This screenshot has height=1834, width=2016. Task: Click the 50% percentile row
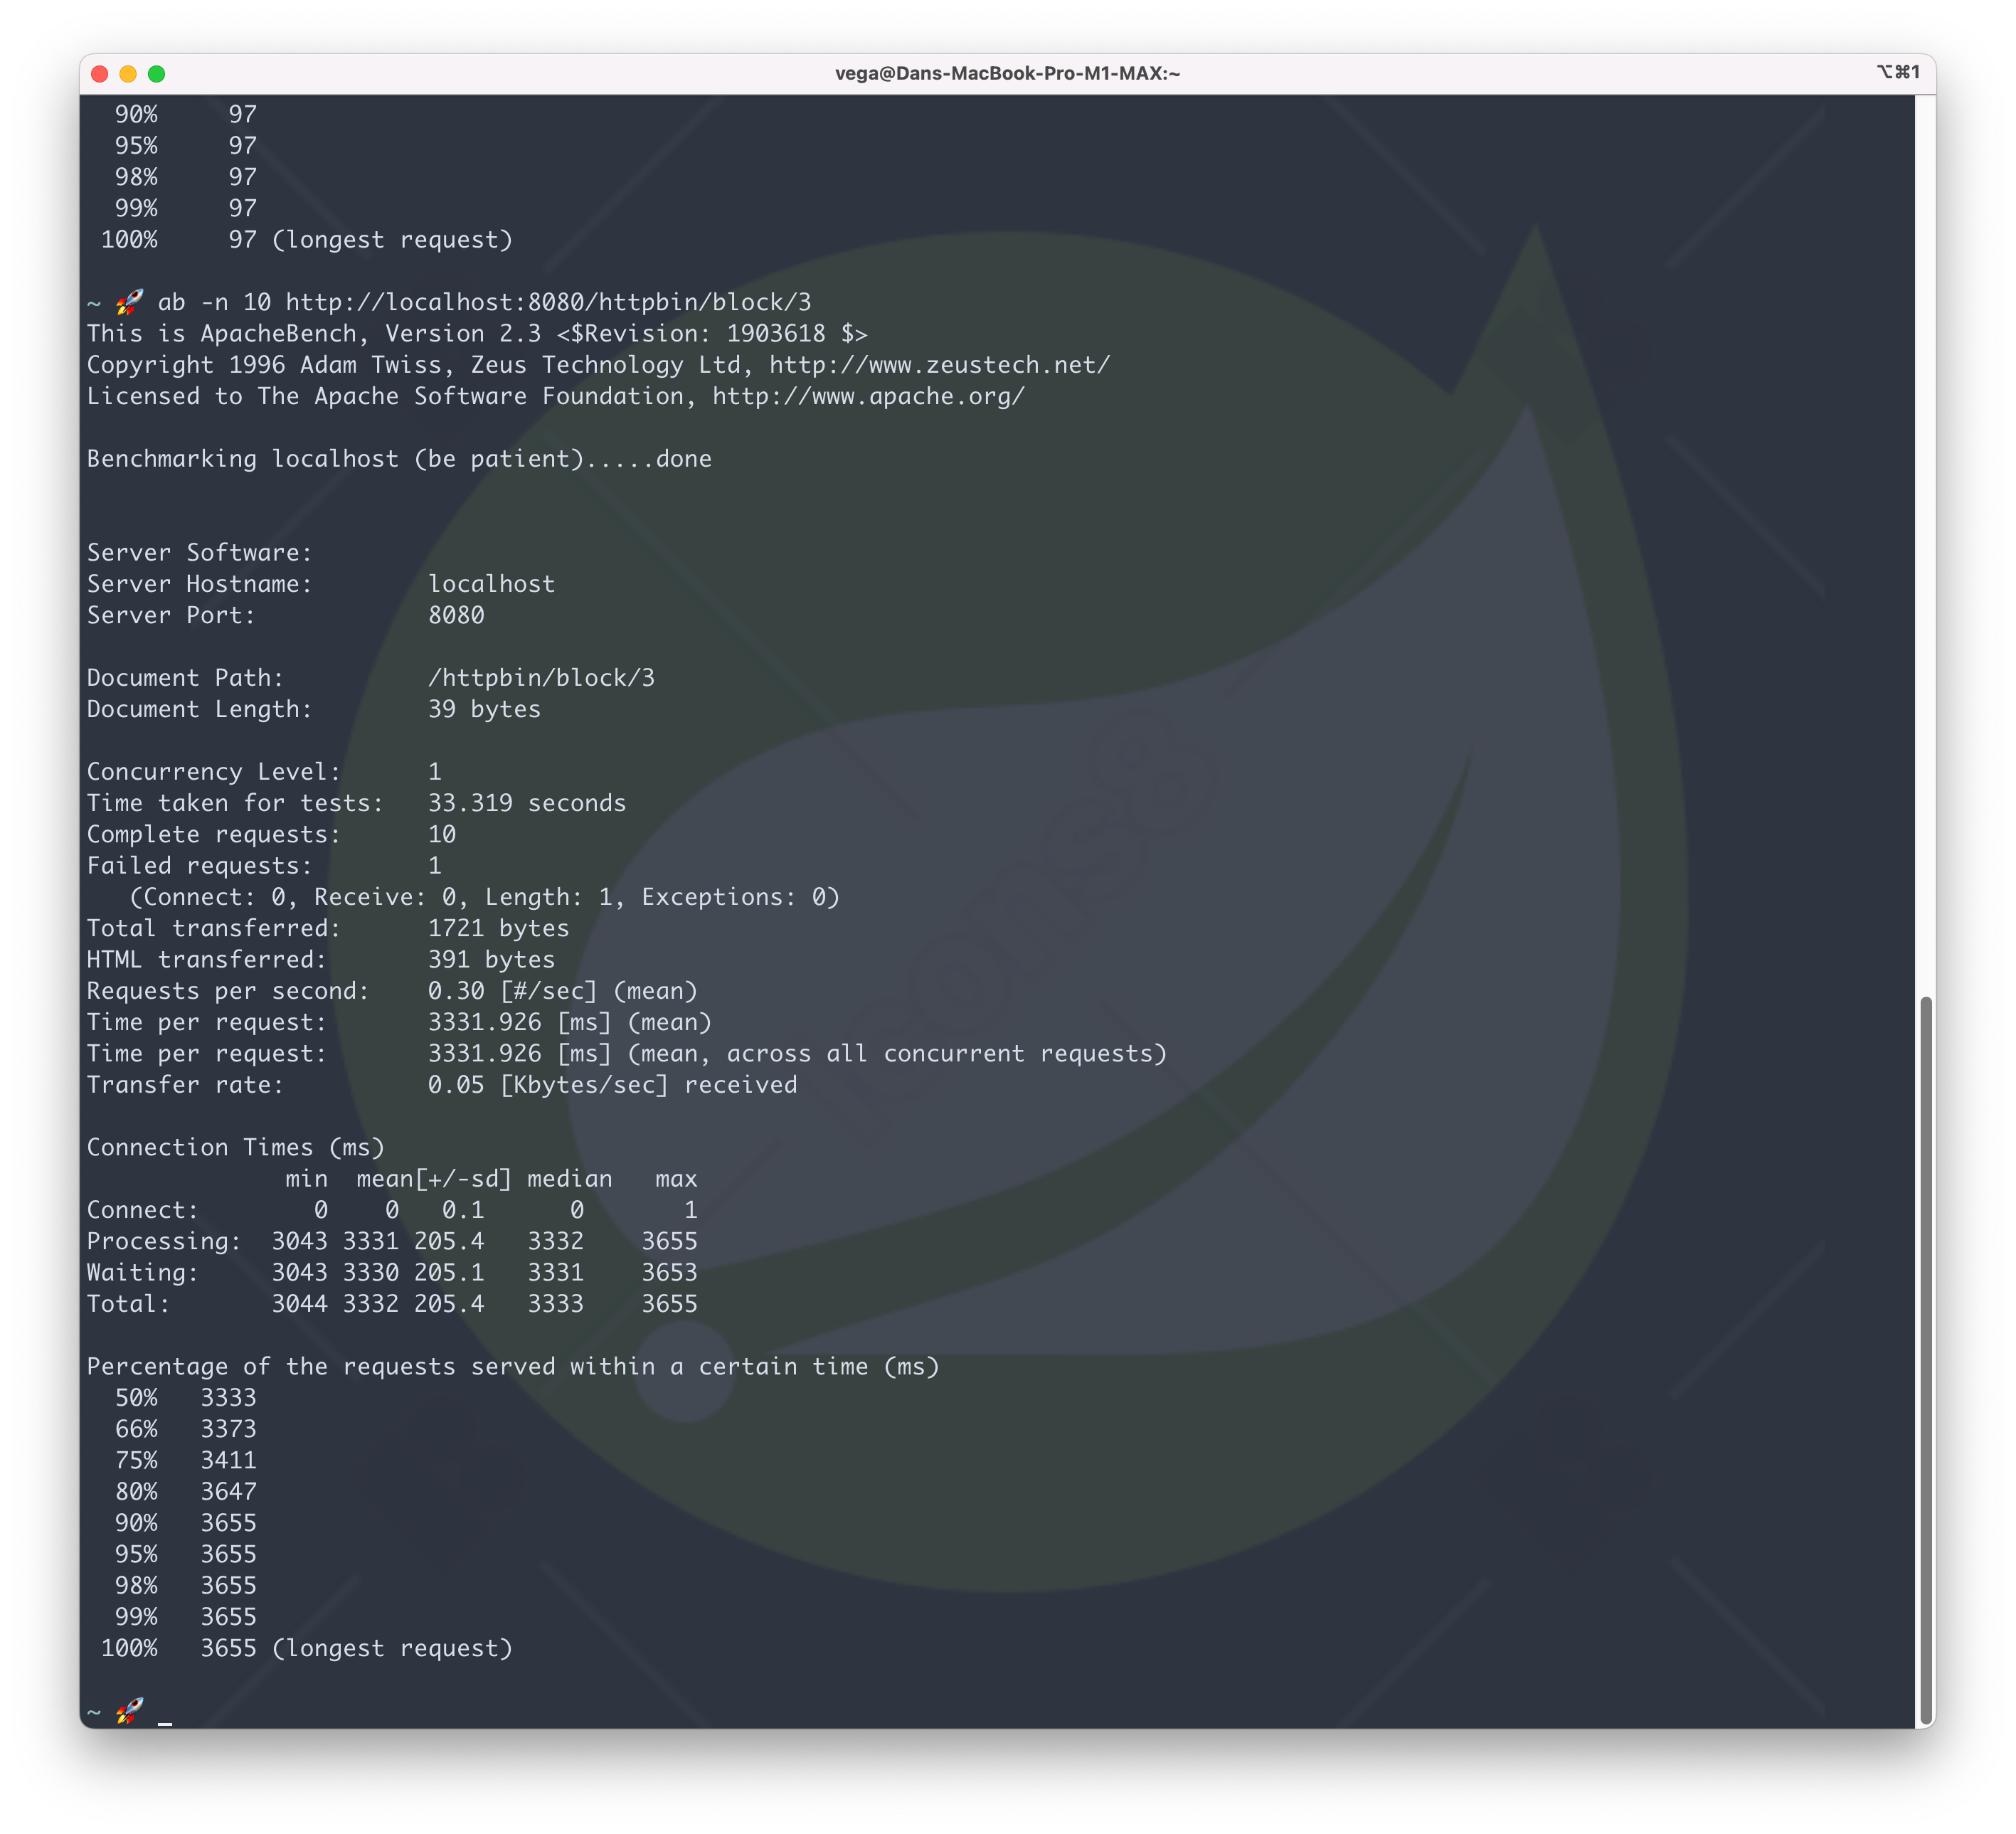(186, 1398)
